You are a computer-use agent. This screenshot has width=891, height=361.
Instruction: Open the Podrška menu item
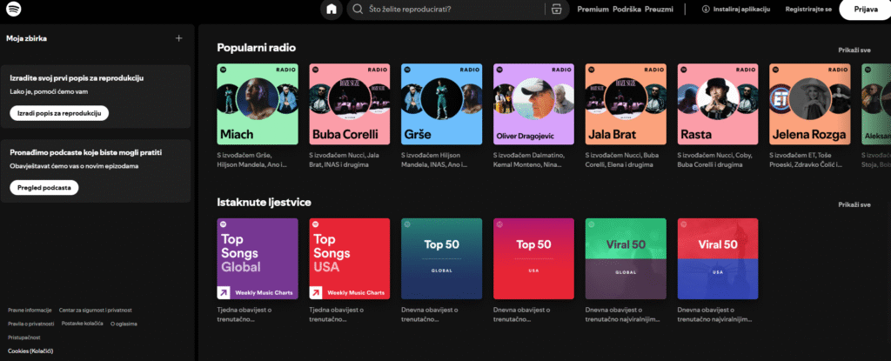pos(626,10)
